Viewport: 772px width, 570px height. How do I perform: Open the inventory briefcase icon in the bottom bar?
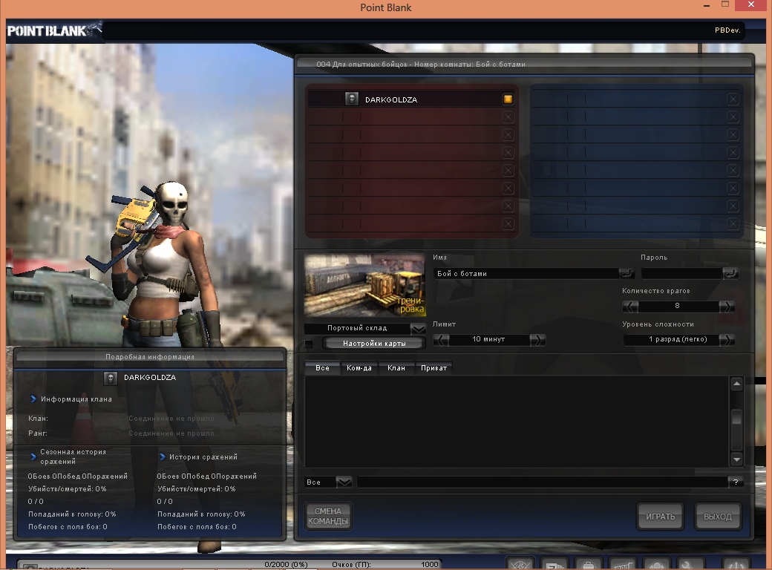click(x=589, y=564)
